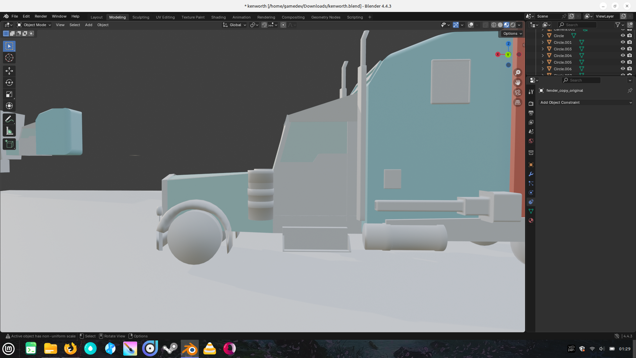This screenshot has width=636, height=358.
Task: Select the Measure tool
Action: click(x=9, y=131)
